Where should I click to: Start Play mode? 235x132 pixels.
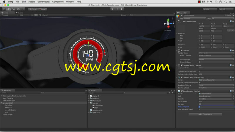pyautogui.click(x=113, y=9)
